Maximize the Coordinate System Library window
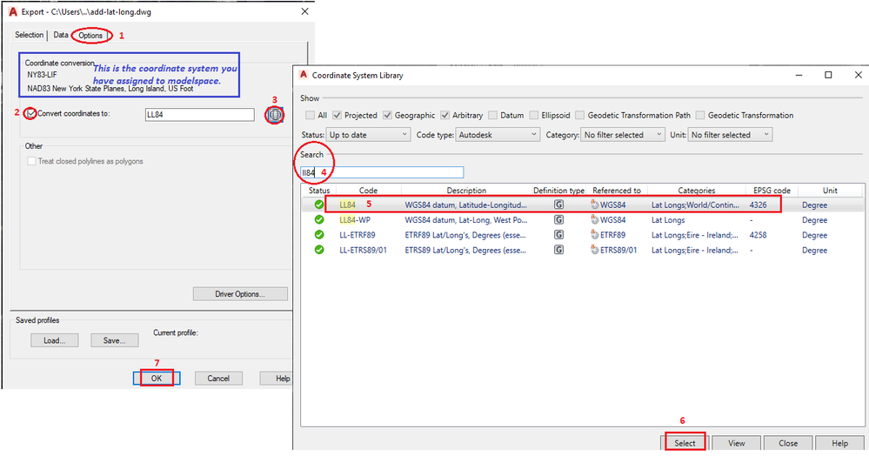 [x=828, y=75]
